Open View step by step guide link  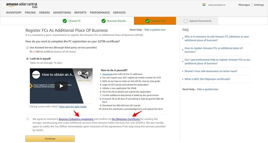[73, 106]
